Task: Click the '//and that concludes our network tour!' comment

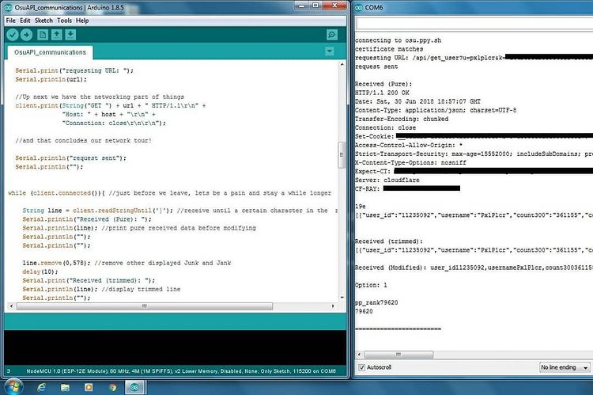Action: point(83,140)
